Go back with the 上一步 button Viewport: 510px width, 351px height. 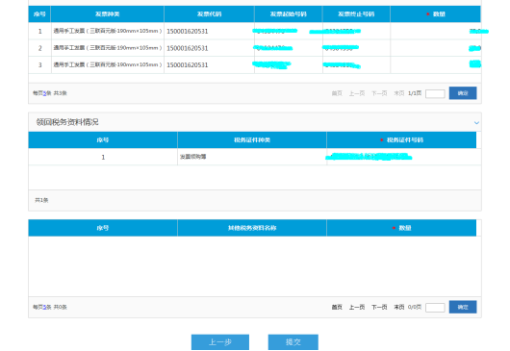[220, 342]
